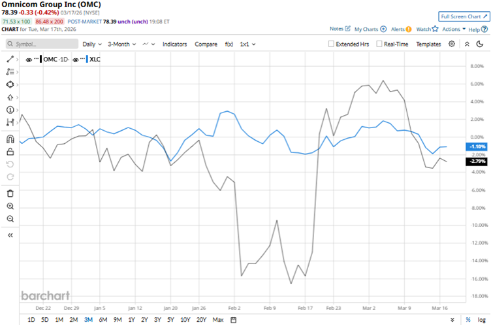Open the 1x1 grid layout dropdown
Image resolution: width=491 pixels, height=325 pixels.
[247, 44]
